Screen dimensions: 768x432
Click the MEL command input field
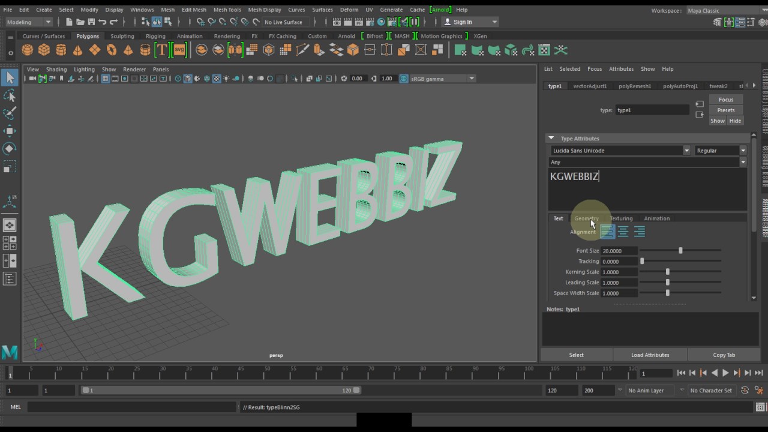point(132,407)
